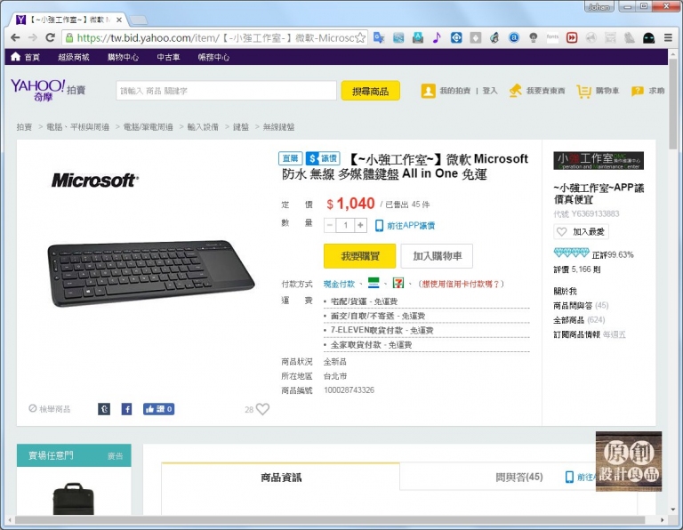Click the address bar URL field

click(215, 38)
